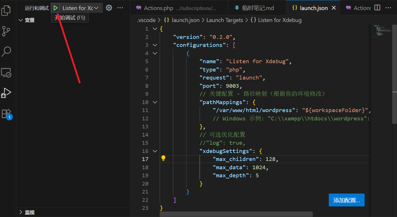Open the Search view
The width and height of the screenshot is (397, 217).
(x=6, y=51)
